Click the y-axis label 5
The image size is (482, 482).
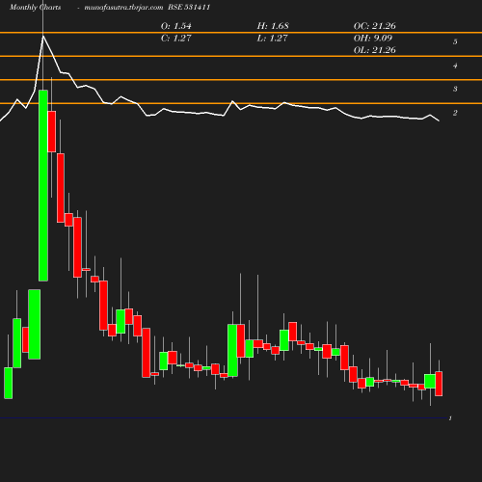(x=455, y=41)
